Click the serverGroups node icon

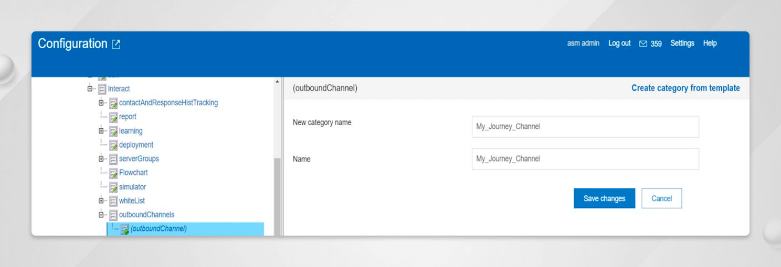coord(113,159)
